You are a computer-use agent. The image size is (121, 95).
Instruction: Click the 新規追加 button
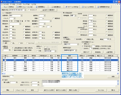pos(98,52)
